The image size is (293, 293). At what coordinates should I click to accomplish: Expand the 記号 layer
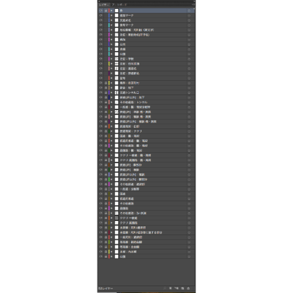pyautogui.click(x=111, y=78)
